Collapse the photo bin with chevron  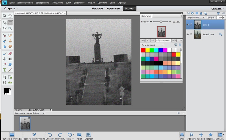tap(183, 113)
